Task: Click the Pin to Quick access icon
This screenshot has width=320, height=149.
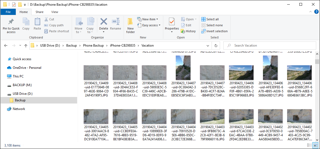Action: [11, 22]
